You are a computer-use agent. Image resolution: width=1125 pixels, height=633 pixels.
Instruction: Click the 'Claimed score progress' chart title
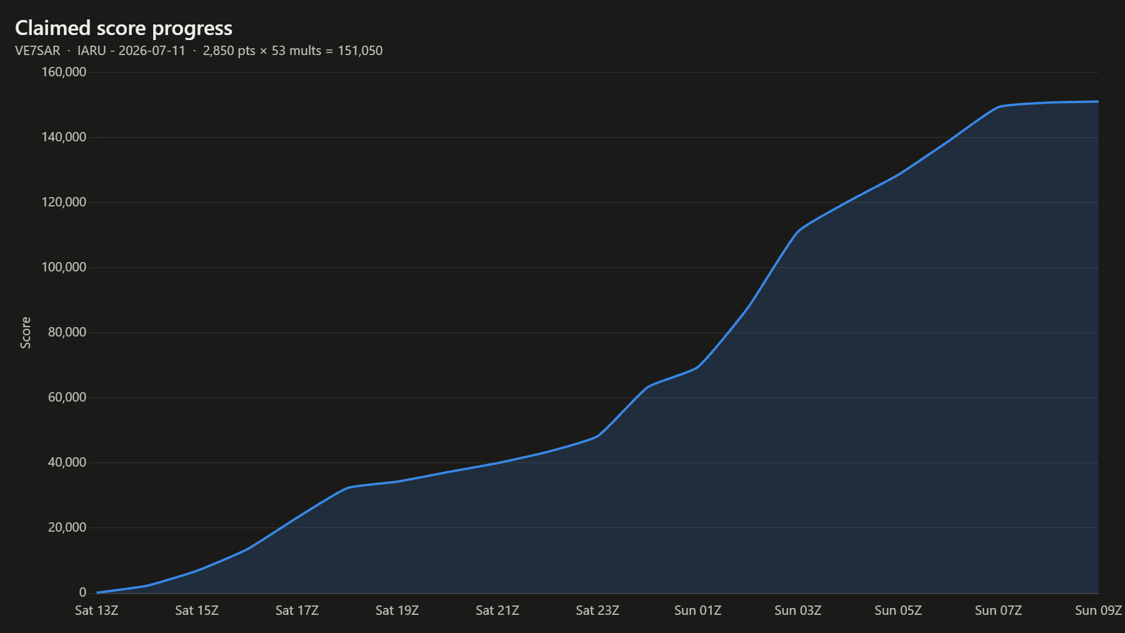pyautogui.click(x=124, y=28)
